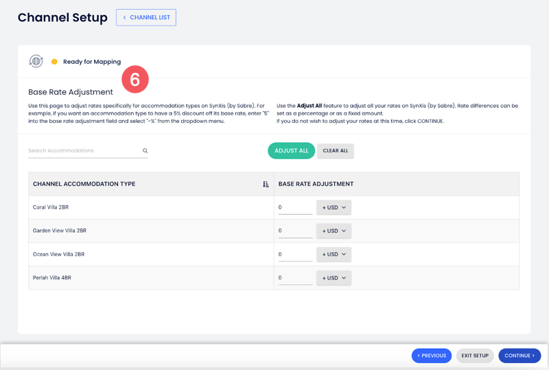Select Perlah Villa 4BR text
549x370 pixels.
pyautogui.click(x=52, y=278)
